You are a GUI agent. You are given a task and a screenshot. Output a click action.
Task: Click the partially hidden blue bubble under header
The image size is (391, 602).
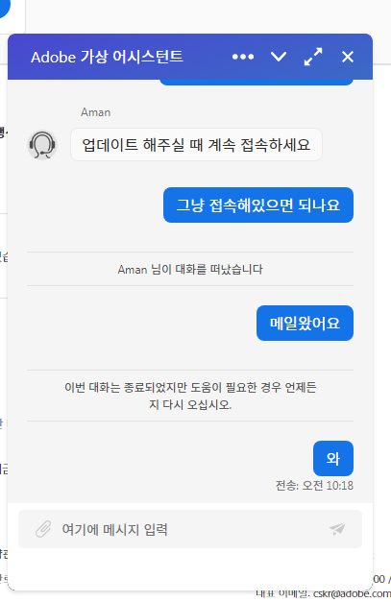tap(257, 83)
